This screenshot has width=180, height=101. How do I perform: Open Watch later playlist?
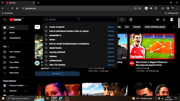(x=15, y=67)
